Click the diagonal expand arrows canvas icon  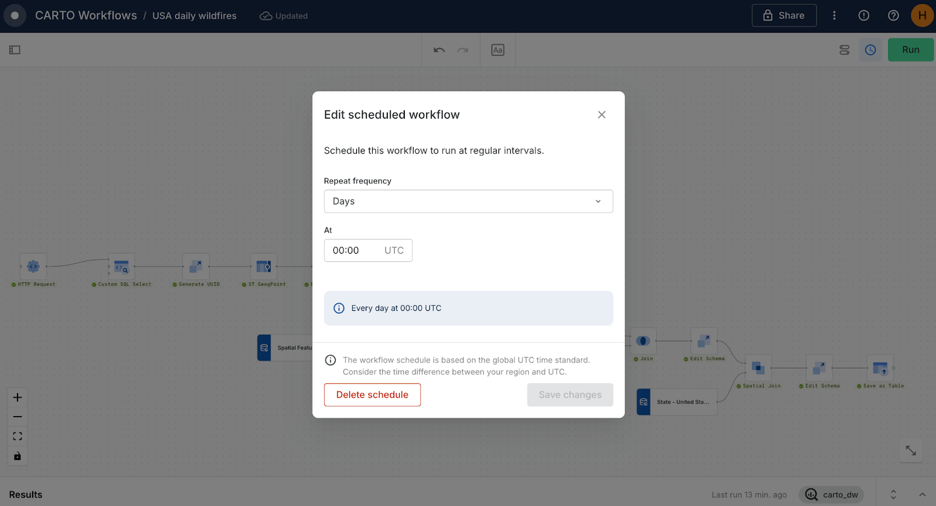tap(911, 451)
